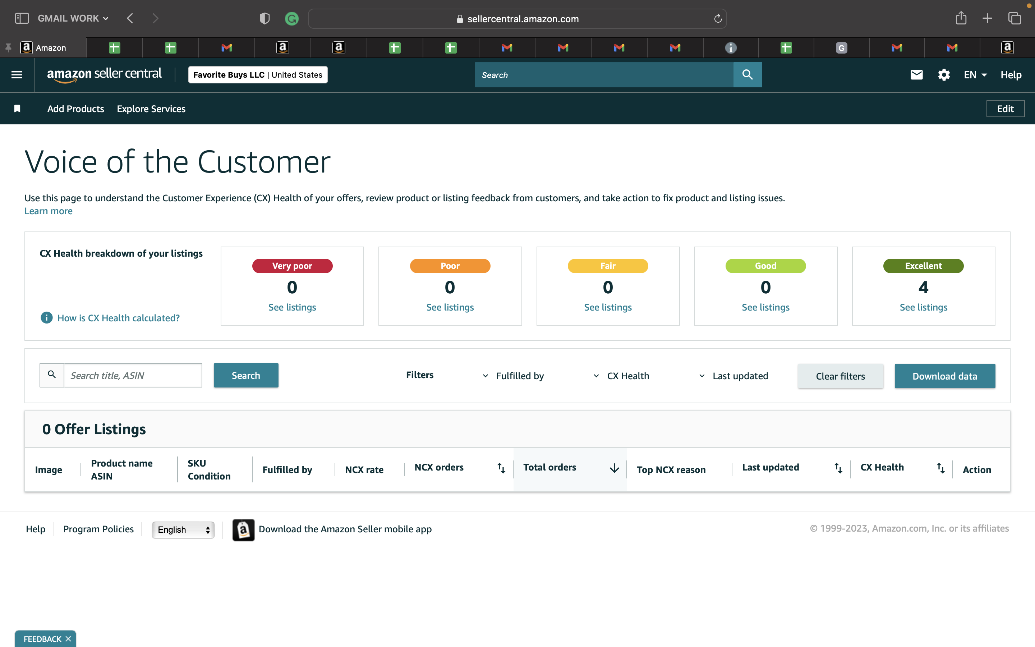The height and width of the screenshot is (647, 1035).
Task: Open How is CX Health calculated link
Action: coord(119,318)
